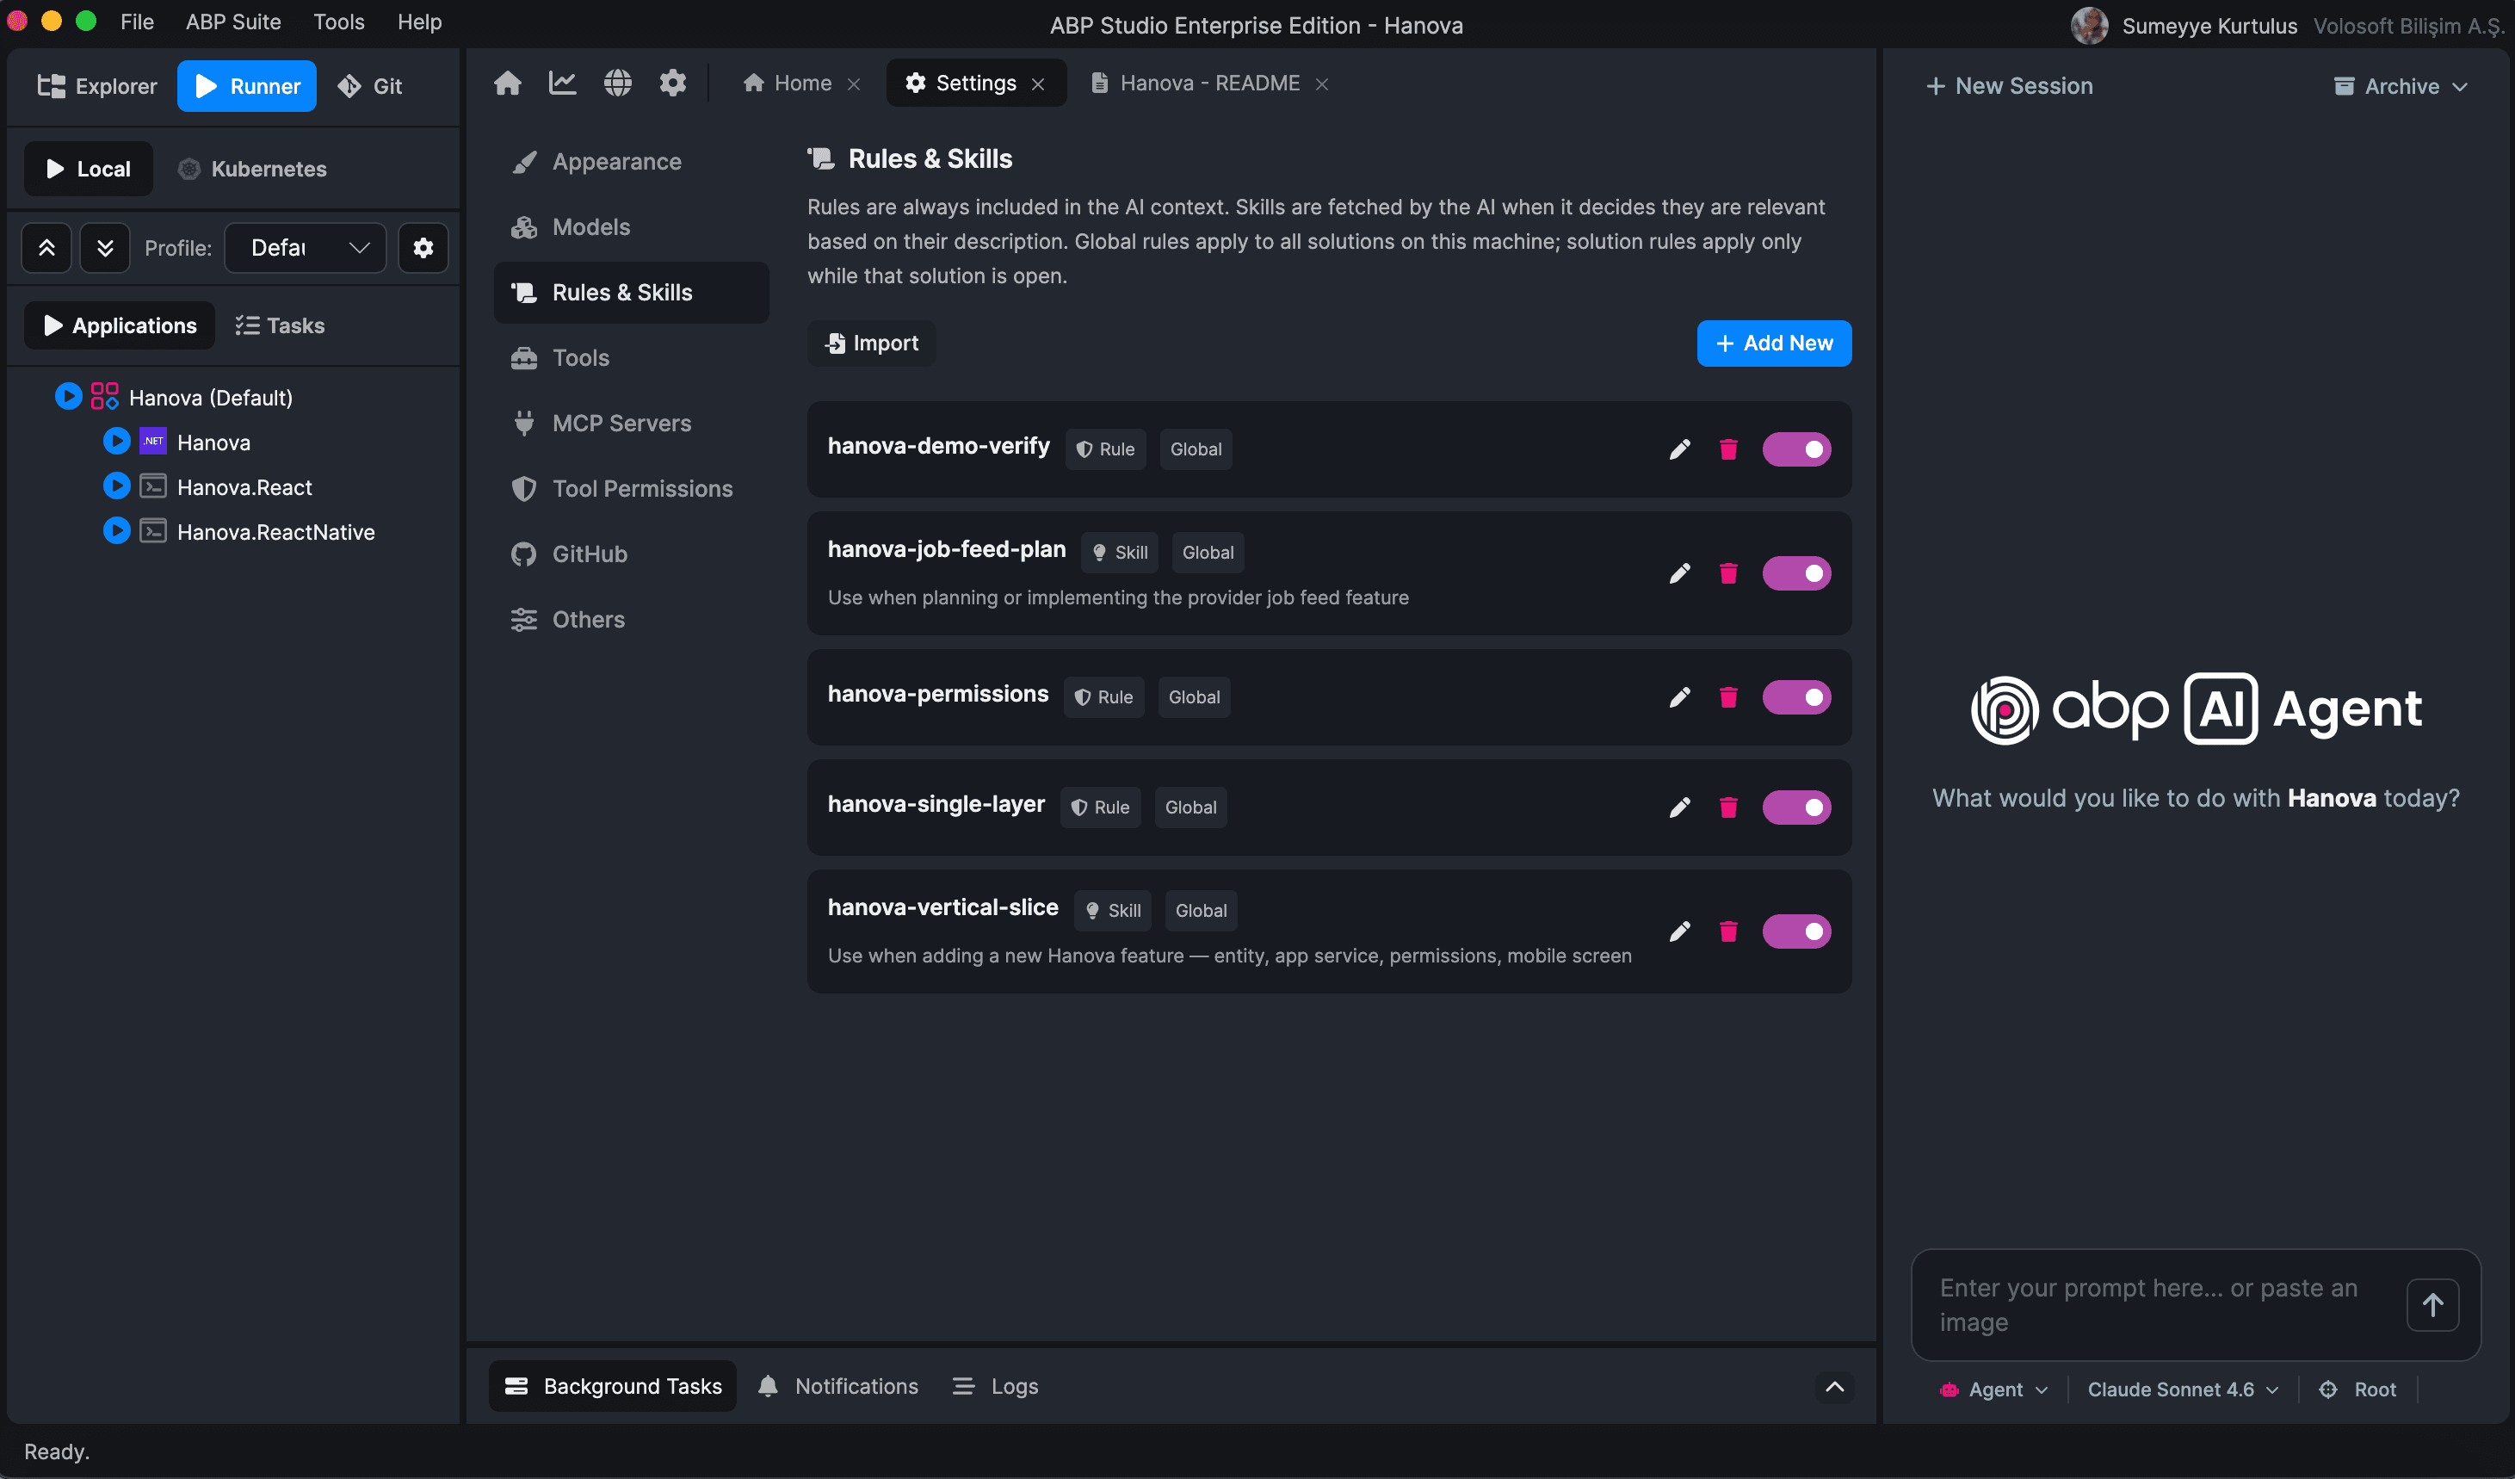
Task: Click the Add New button
Action: pos(1773,343)
